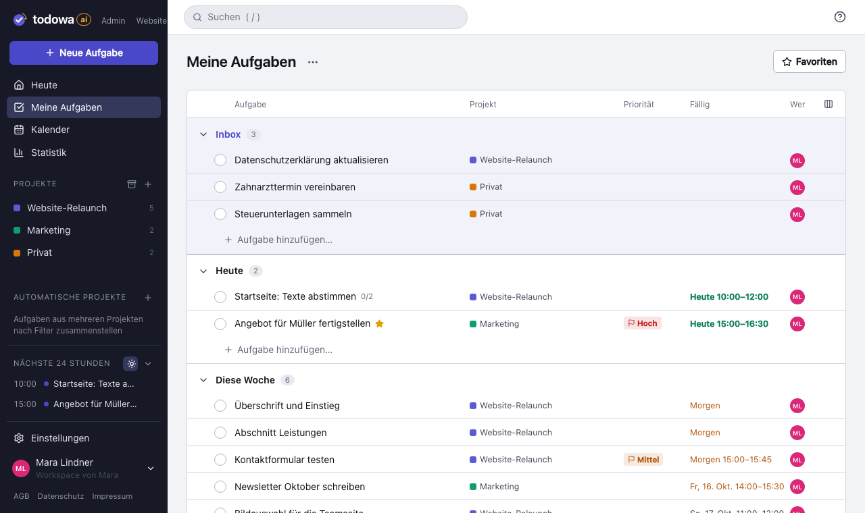Open the help question mark icon

click(x=840, y=17)
